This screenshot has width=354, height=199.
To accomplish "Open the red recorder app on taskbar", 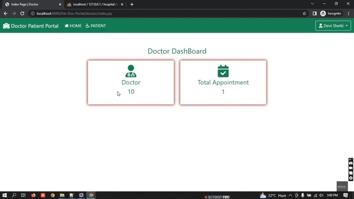I will pyautogui.click(x=43, y=195).
